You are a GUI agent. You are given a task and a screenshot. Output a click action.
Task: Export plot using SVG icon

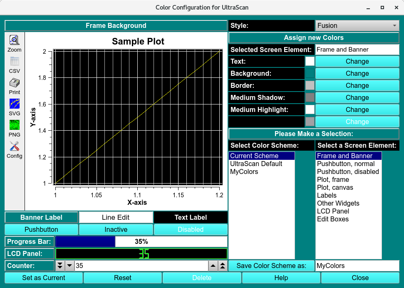point(15,104)
